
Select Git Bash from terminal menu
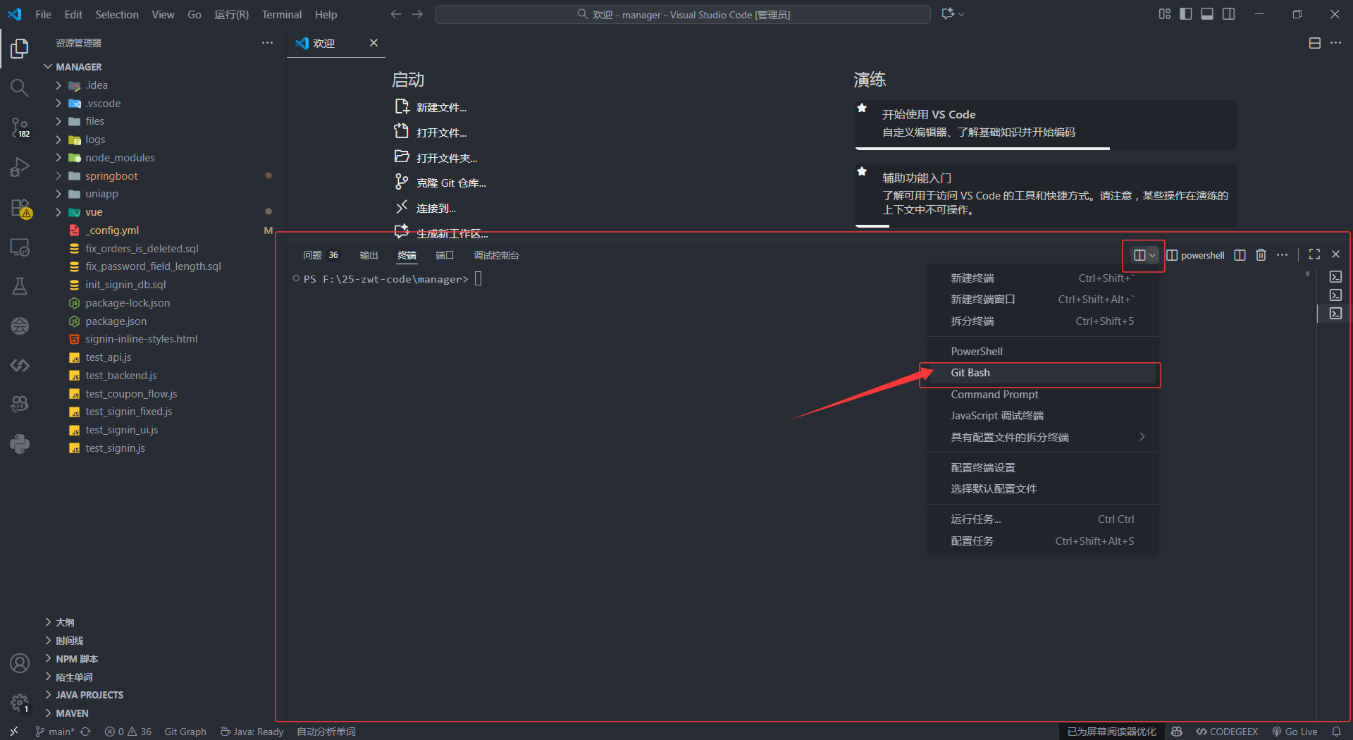coord(1043,373)
